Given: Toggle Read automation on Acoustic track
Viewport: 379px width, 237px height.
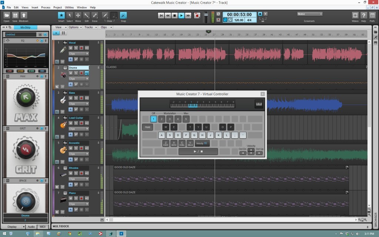Looking at the screenshot, I should [71, 160].
